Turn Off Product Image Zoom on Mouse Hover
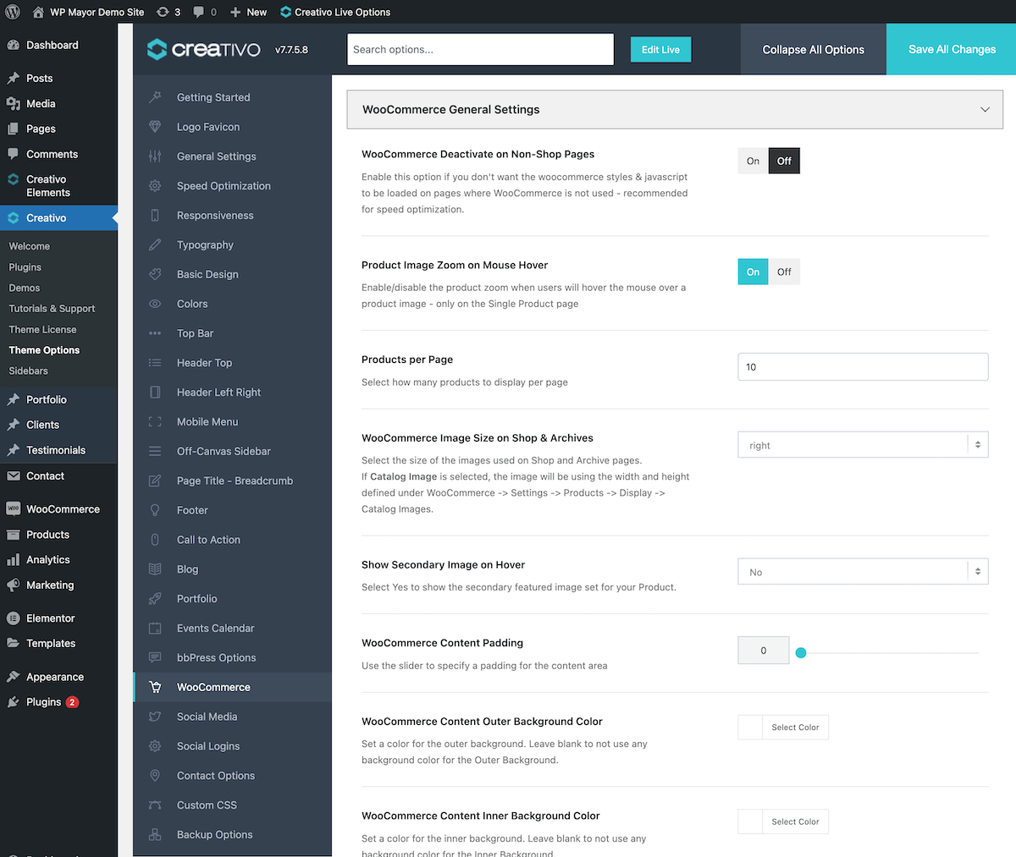1016x857 pixels. point(784,272)
